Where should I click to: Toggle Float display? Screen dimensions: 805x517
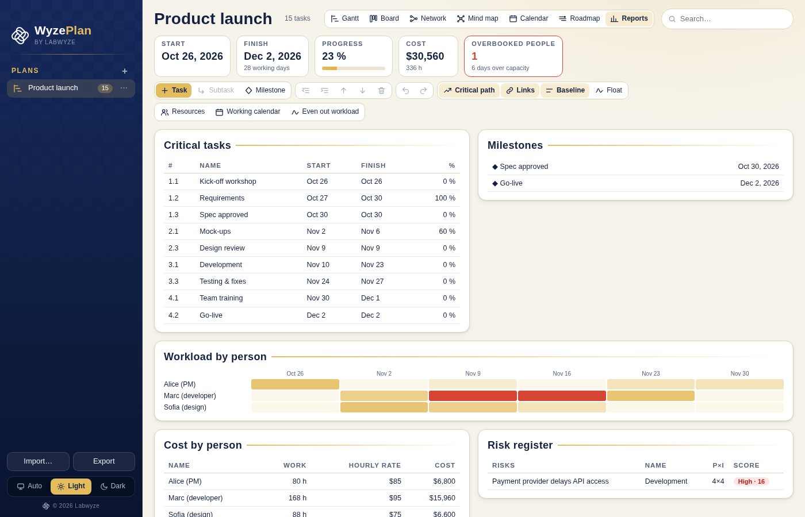click(x=609, y=91)
